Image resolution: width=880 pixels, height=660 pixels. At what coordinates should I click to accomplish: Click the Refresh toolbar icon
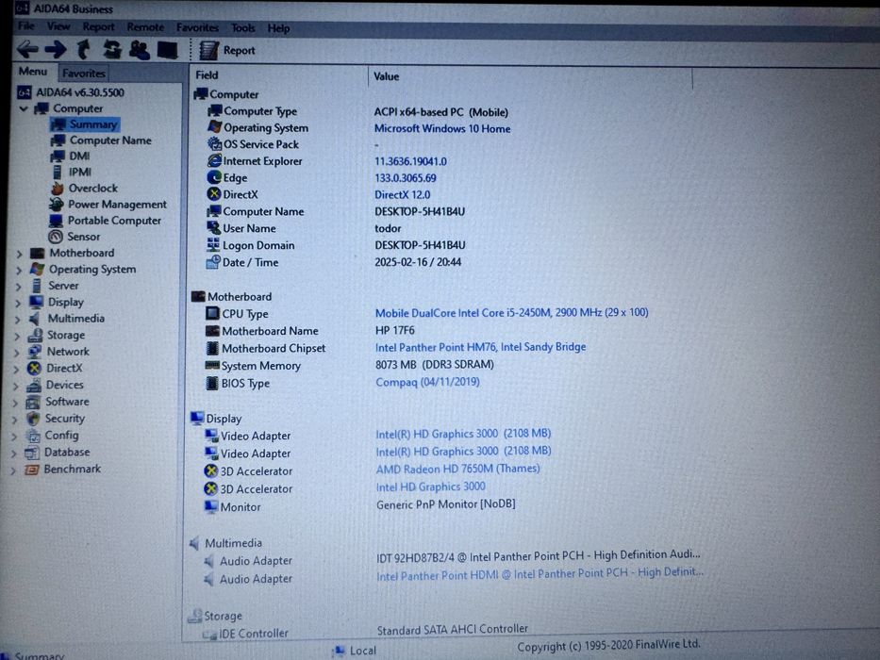click(x=112, y=49)
